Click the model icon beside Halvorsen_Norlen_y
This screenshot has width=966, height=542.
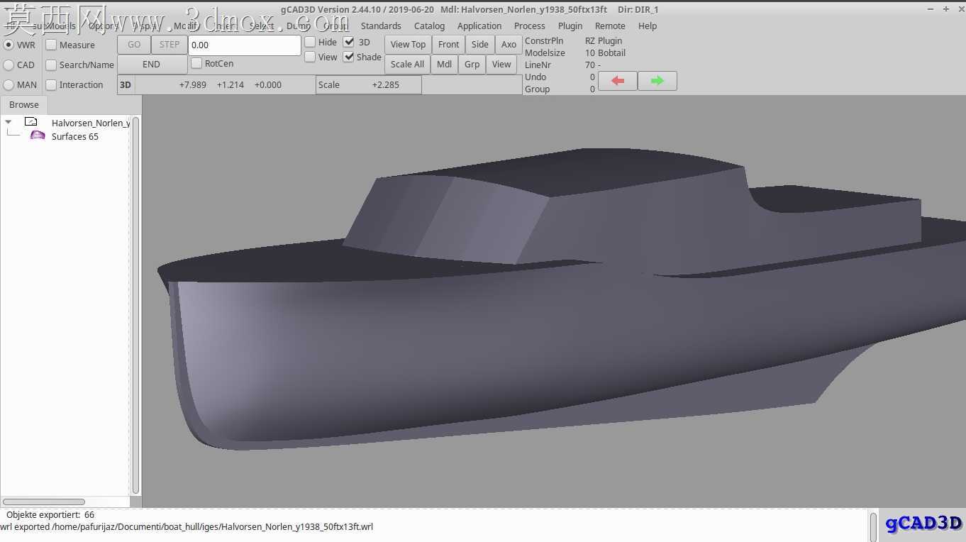tap(30, 122)
